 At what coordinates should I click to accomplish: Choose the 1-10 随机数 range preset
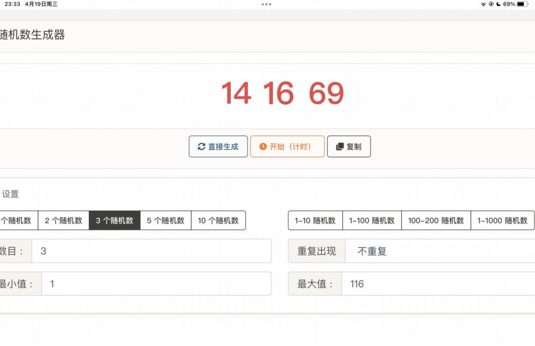(315, 221)
